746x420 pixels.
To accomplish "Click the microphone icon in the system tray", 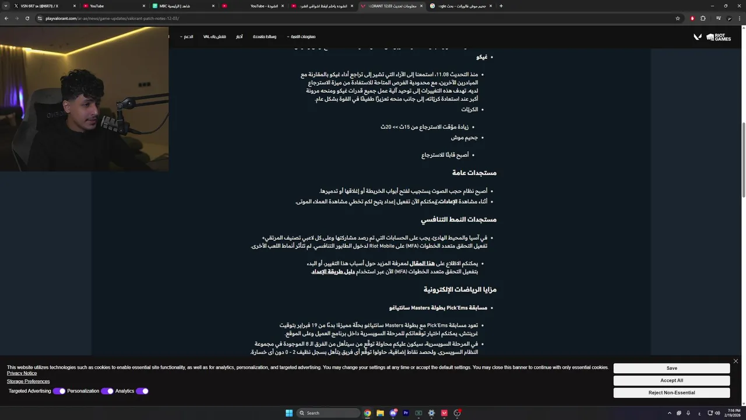I will pos(688,413).
